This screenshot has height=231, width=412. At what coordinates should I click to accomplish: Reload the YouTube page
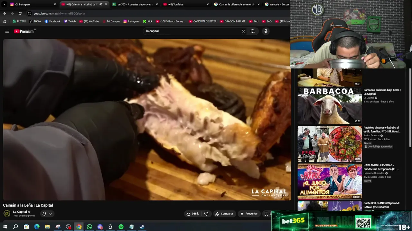tap(20, 13)
